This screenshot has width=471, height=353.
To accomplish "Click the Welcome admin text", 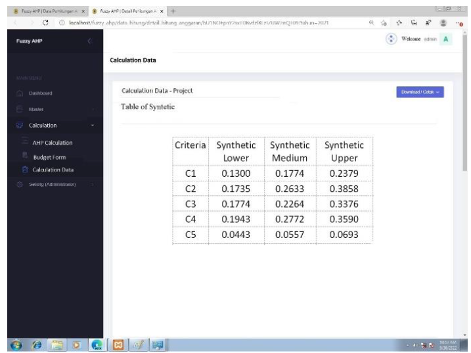I will click(x=418, y=39).
